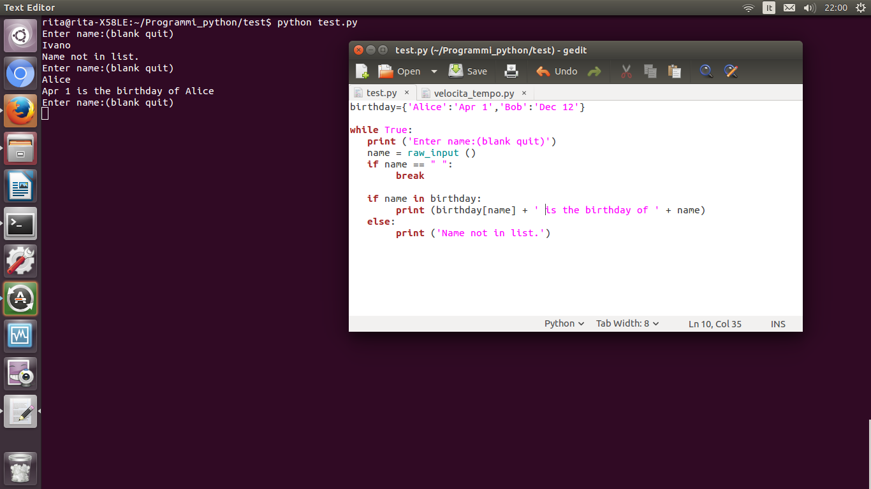Viewport: 871px width, 489px height.
Task: Open Cheese webcam app from launcher
Action: point(20,374)
